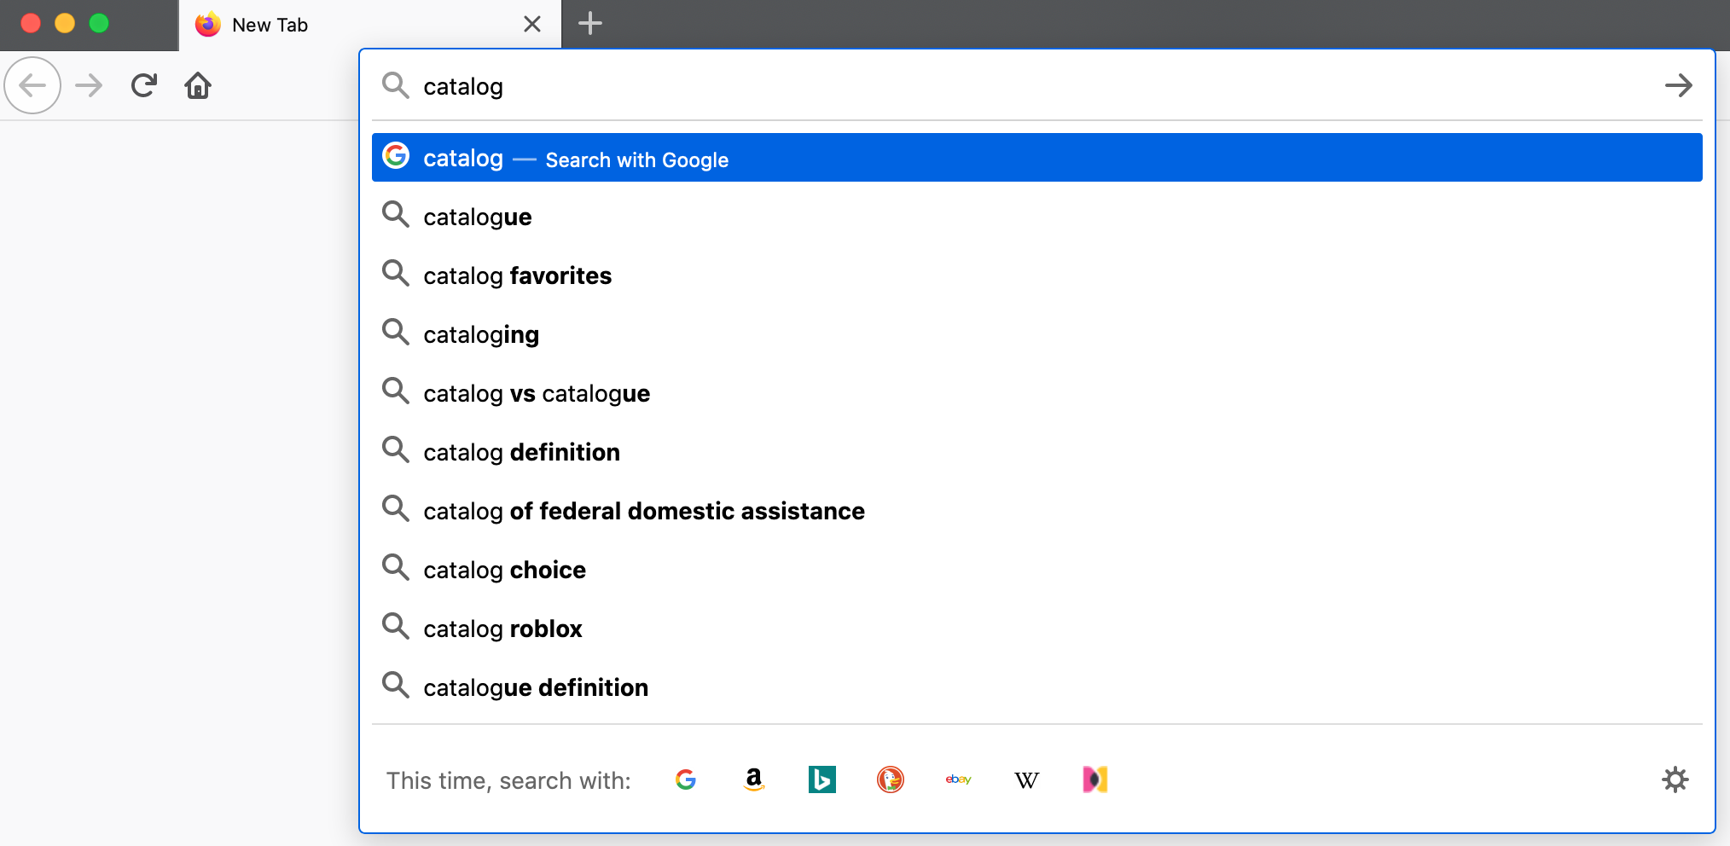The image size is (1730, 846).
Task: Reload the page
Action: [143, 85]
